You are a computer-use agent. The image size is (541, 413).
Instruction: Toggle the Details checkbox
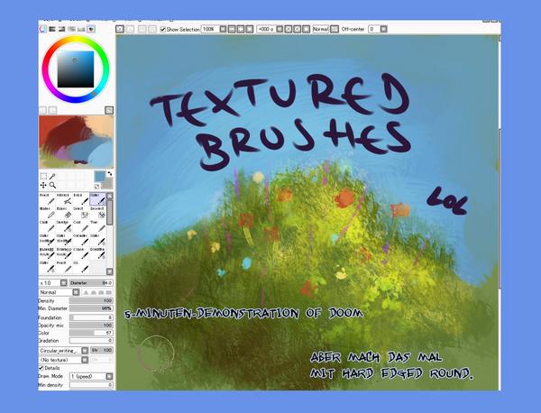pos(41,368)
